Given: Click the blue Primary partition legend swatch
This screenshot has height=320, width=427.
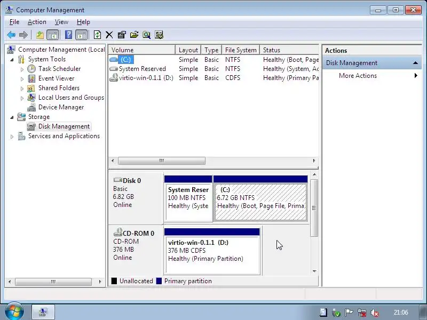Looking at the screenshot, I should click(159, 281).
